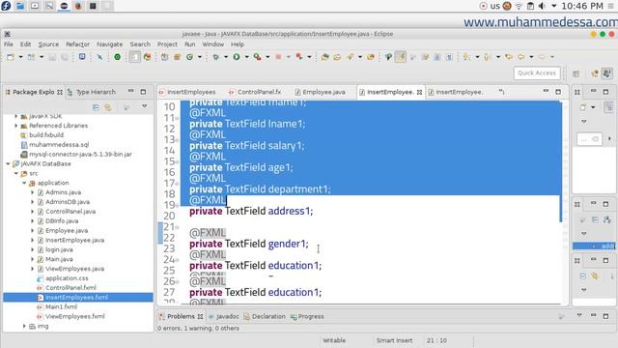The width and height of the screenshot is (618, 348).
Task: Switch to the Employee.java editor tab
Action: (x=321, y=92)
